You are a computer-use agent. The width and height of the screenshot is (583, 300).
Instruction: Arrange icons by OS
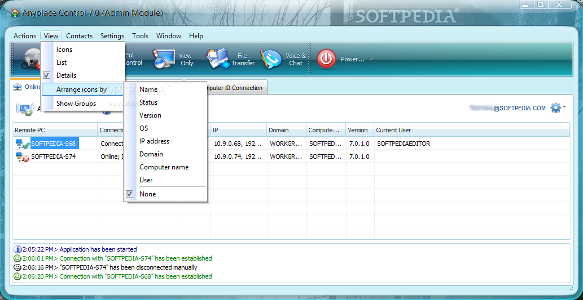pyautogui.click(x=165, y=128)
